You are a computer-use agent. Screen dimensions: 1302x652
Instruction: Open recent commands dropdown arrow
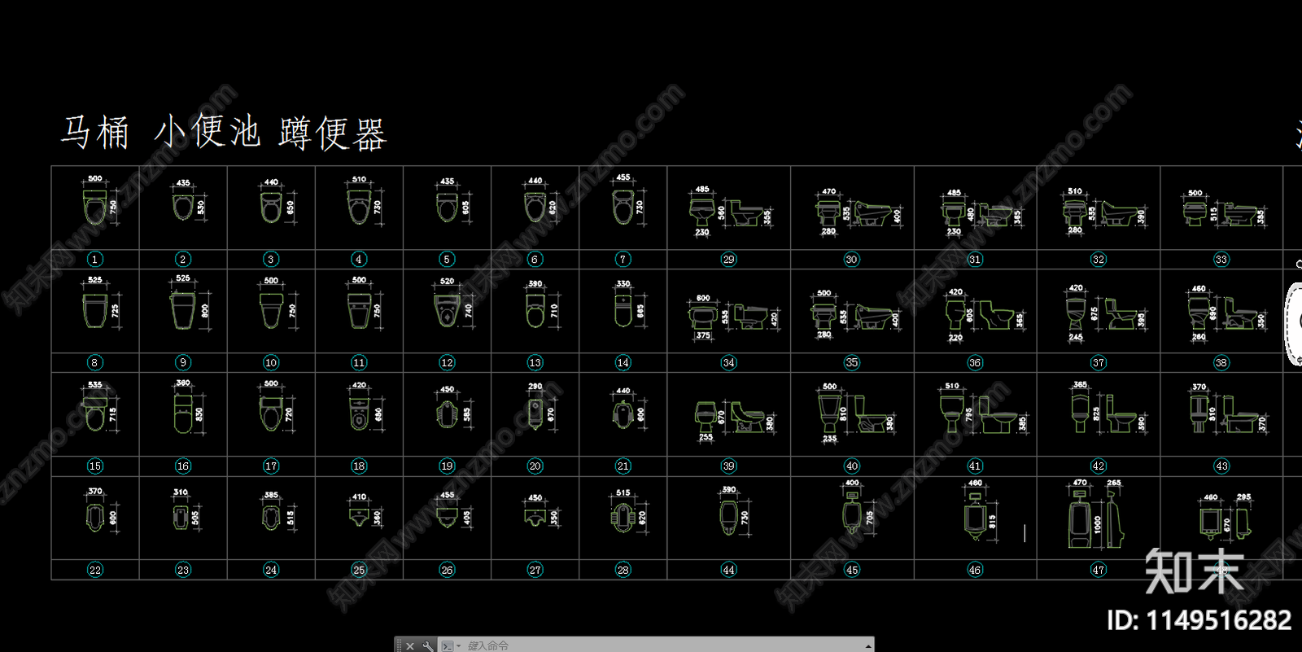coord(459,645)
